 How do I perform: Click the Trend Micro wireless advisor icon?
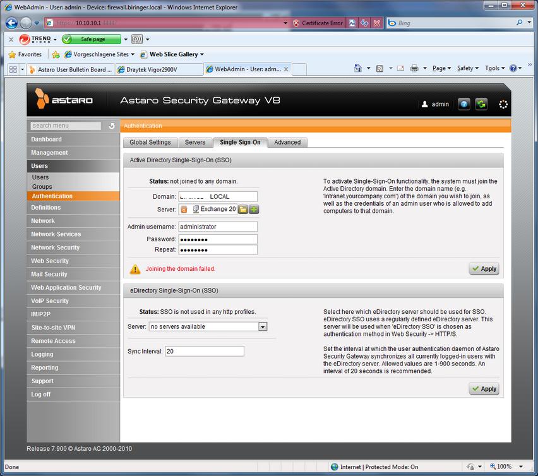click(x=137, y=39)
